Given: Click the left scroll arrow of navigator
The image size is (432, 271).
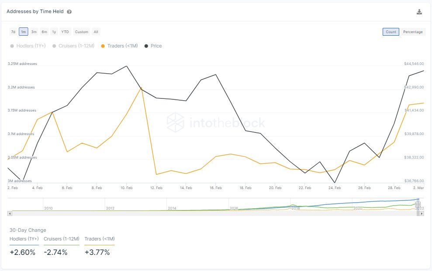Looking at the screenshot, I should 10,213.
